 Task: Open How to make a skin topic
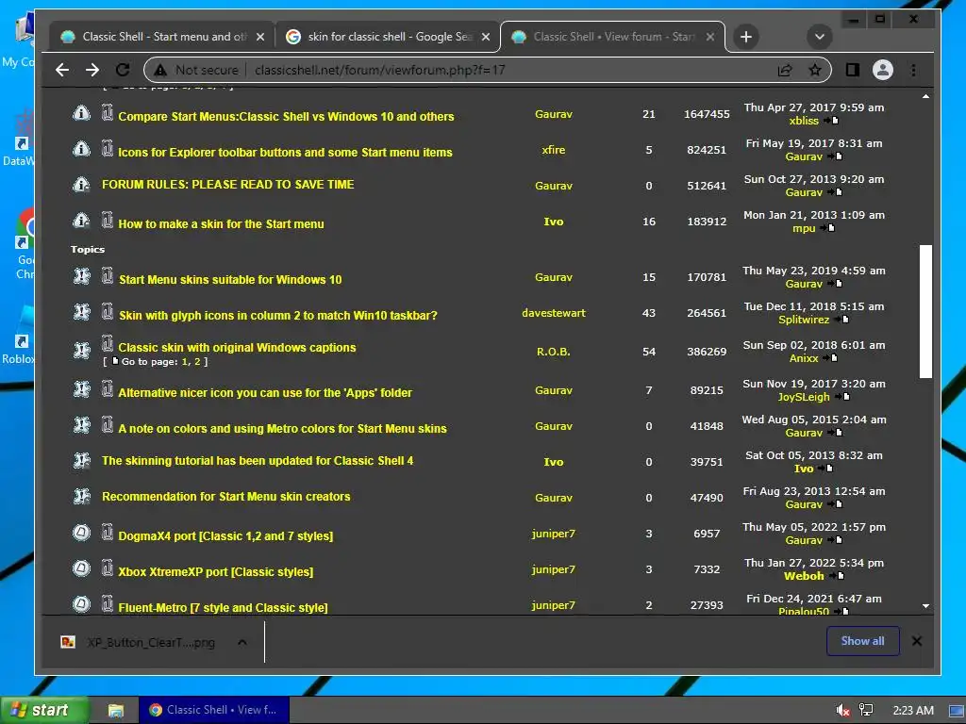tap(221, 224)
